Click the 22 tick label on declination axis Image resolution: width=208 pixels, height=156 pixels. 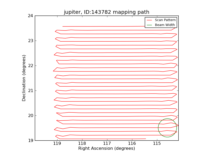[x=30, y=66]
